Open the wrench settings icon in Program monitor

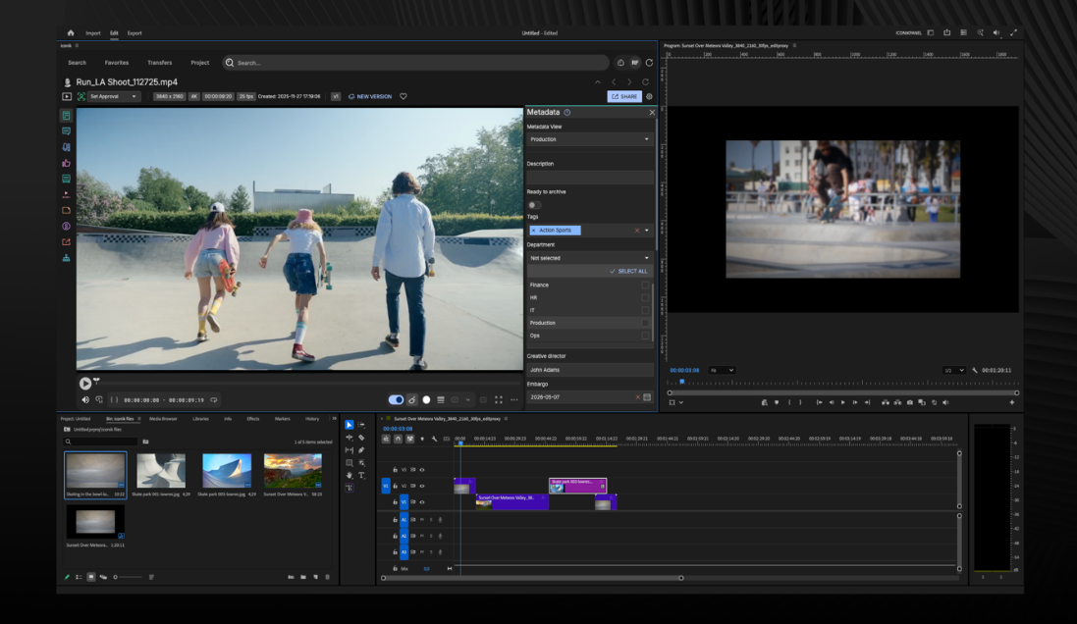[x=975, y=370]
